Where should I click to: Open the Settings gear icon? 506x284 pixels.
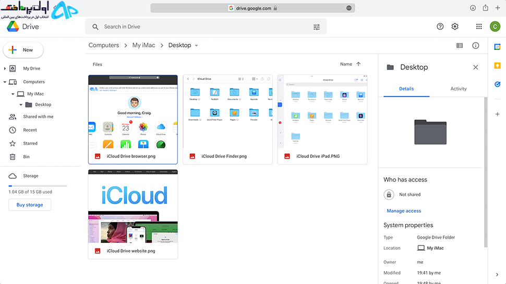pos(455,27)
